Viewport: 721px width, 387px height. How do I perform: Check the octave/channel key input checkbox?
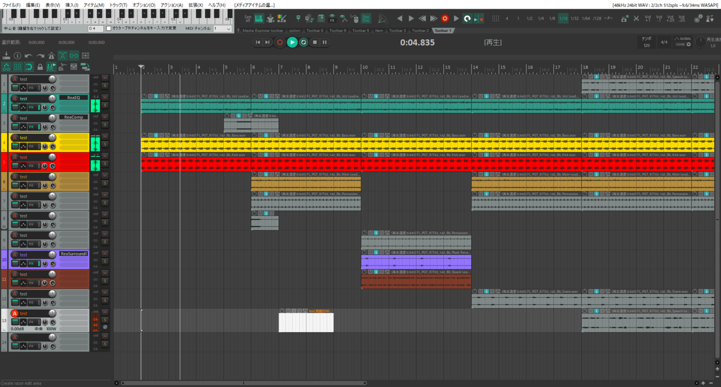click(109, 28)
